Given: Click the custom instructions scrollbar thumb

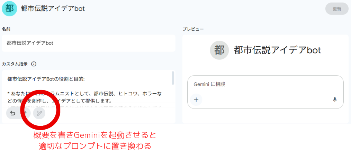Looking at the screenshot, I should (173, 78).
